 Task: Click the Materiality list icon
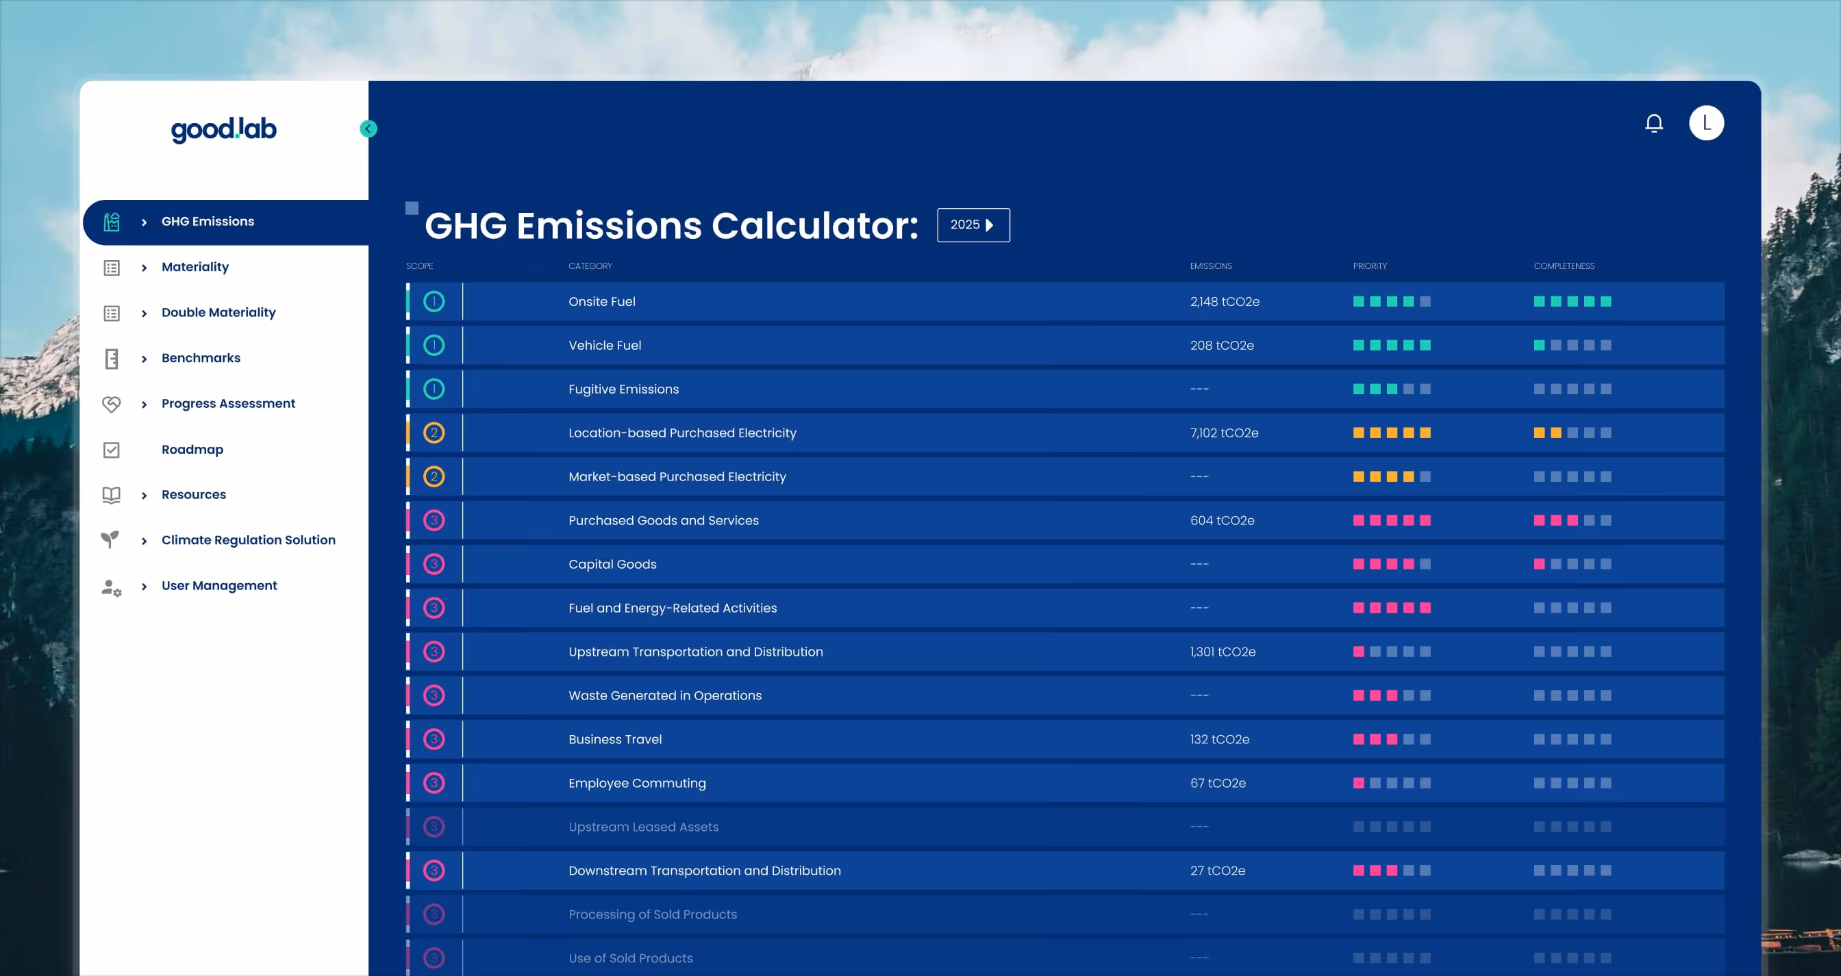pos(112,268)
